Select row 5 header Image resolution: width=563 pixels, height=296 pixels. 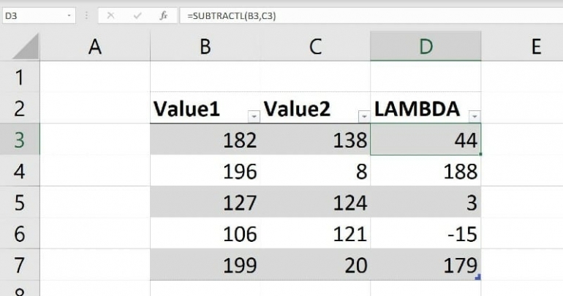click(20, 202)
